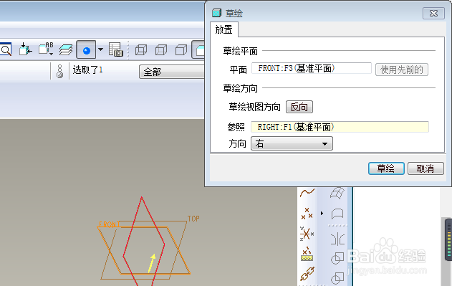
Task: Close the 草绘 dialog with X
Action: pos(433,14)
